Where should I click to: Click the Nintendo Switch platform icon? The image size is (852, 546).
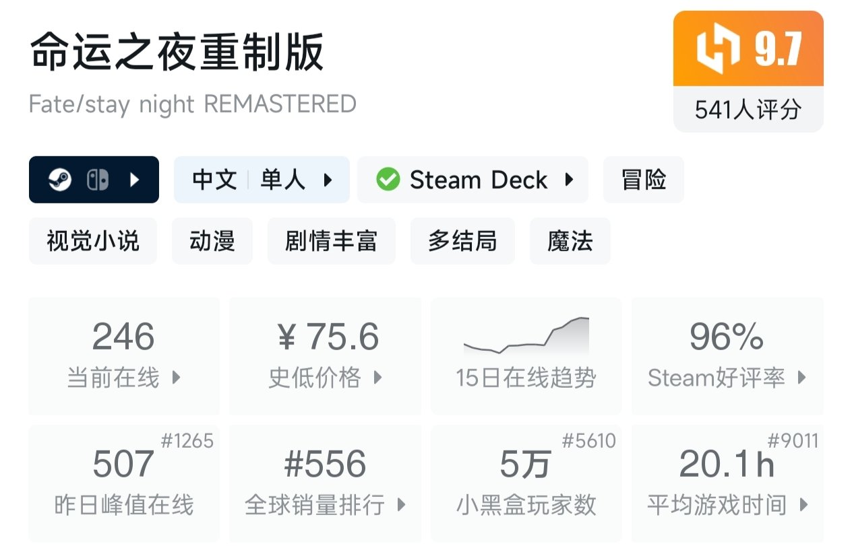[97, 180]
